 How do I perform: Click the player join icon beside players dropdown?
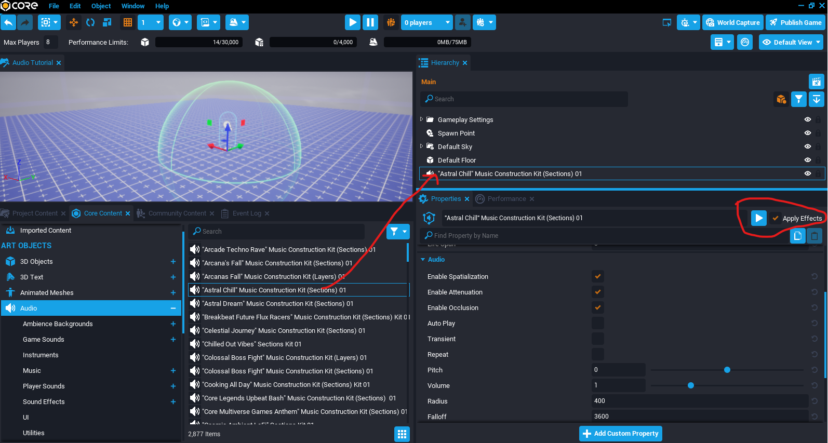pos(462,22)
